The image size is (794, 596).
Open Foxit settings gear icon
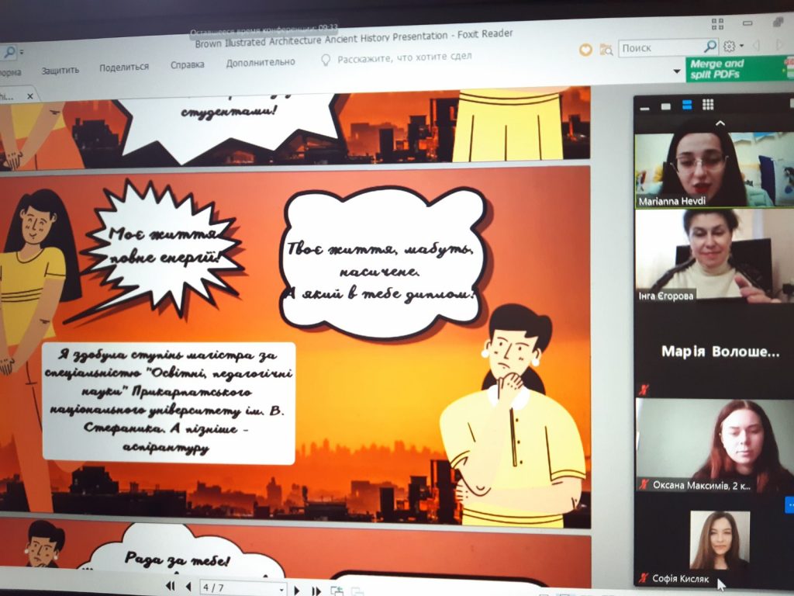click(x=729, y=47)
